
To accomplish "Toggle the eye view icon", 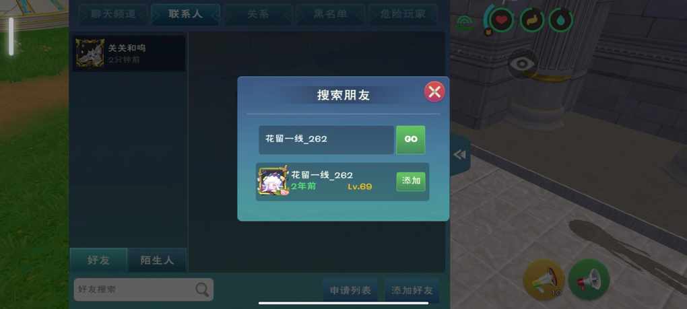I will (x=522, y=64).
